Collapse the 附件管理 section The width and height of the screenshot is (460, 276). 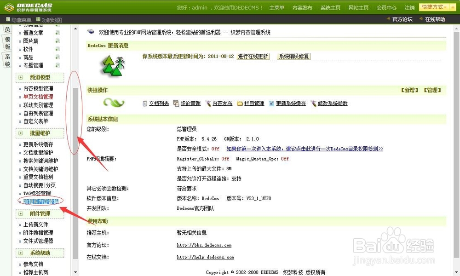[x=21, y=214]
